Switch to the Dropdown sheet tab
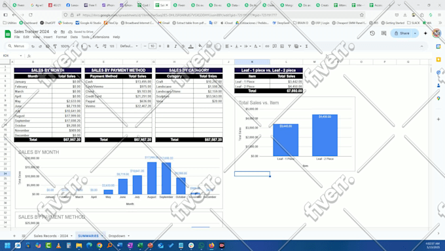Screen dimensions: 445x251 click(x=116, y=236)
